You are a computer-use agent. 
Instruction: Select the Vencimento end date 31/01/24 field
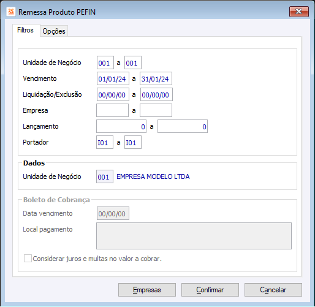pos(156,78)
